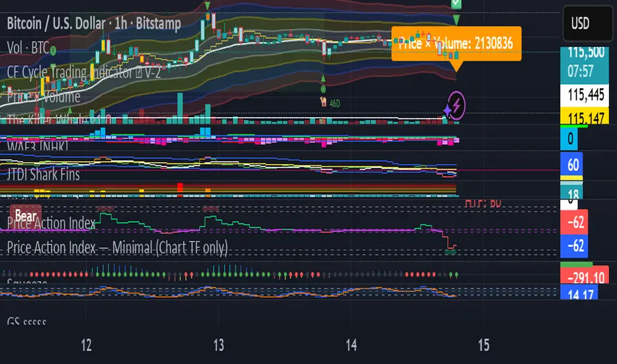The height and width of the screenshot is (364, 617).
Task: Select the Vol · BTC indicator legend
Action: click(28, 48)
